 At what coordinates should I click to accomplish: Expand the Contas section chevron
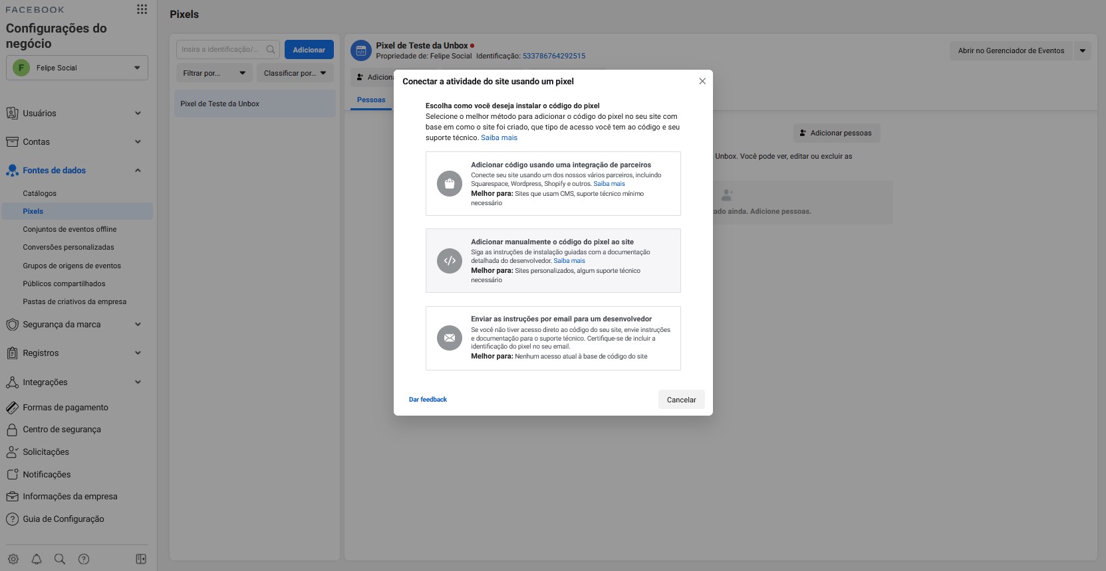click(138, 141)
